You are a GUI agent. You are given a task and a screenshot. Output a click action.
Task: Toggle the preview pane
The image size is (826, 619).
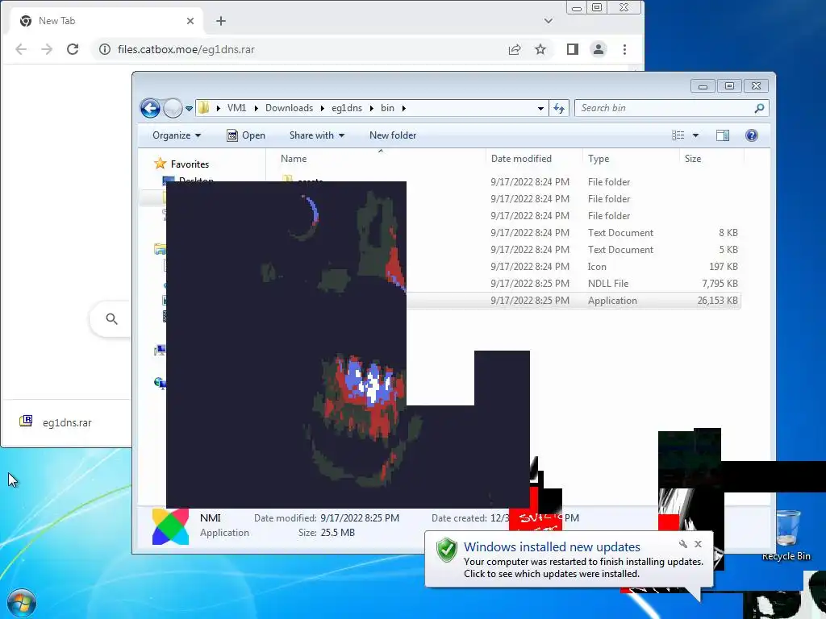point(723,135)
